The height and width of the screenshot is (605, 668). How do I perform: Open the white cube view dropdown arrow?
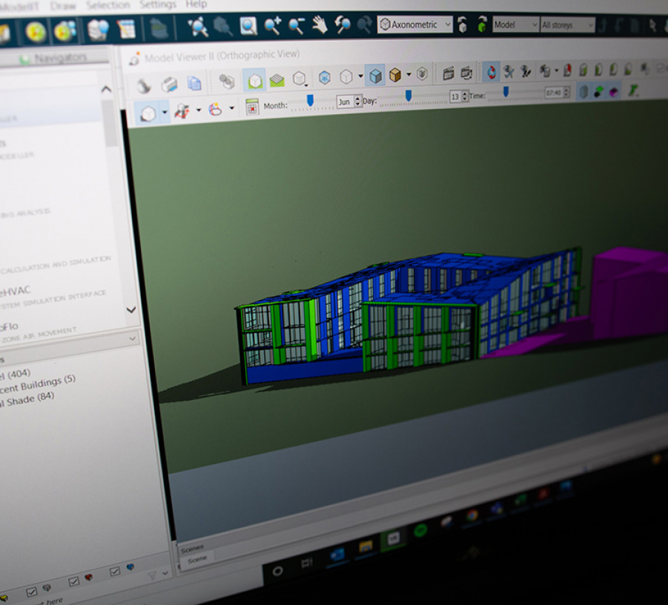(x=165, y=113)
